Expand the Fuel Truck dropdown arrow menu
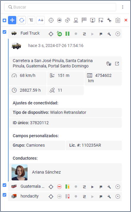Viewport: 131px width, 212px height. (x=118, y=34)
